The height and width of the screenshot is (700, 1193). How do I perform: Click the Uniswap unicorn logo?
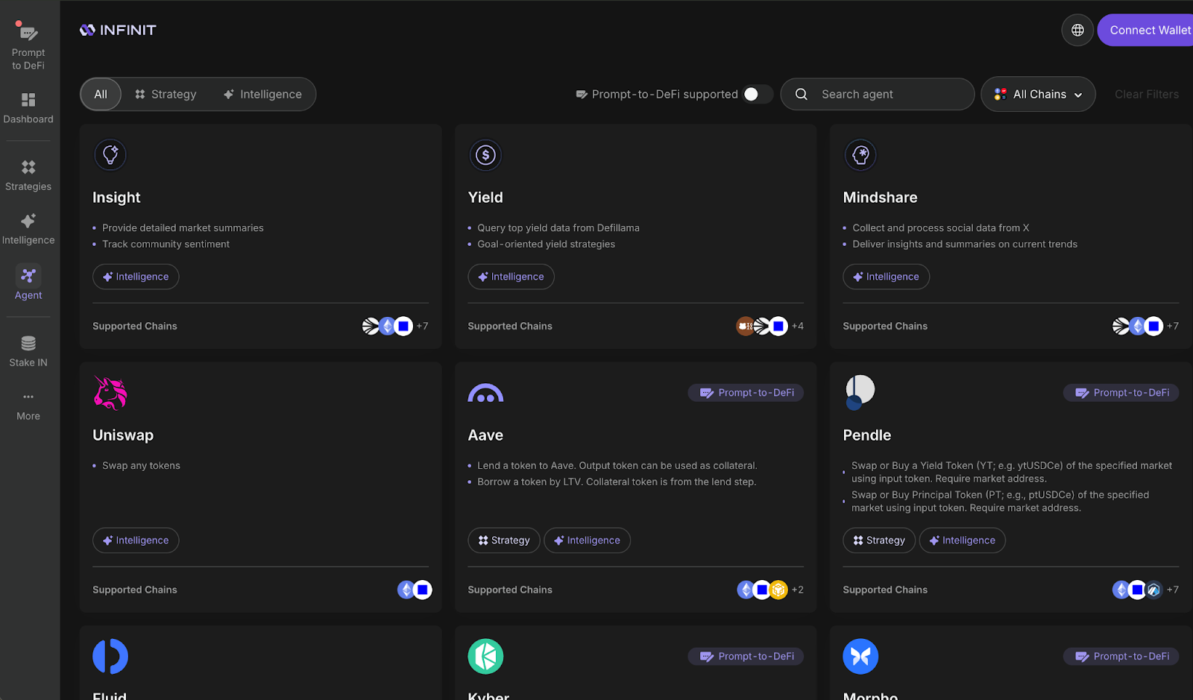click(110, 393)
